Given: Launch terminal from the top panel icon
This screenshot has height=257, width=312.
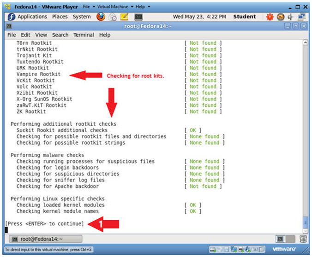Looking at the screenshot, I should (138, 17).
